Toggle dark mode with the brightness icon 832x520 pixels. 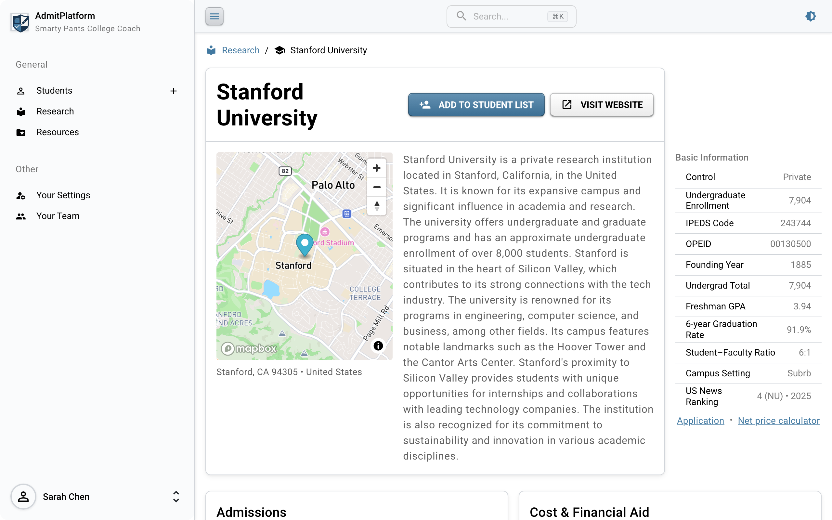[x=811, y=16]
